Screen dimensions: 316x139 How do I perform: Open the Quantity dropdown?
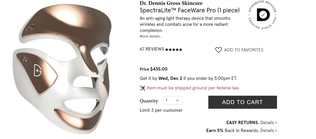pyautogui.click(x=173, y=101)
